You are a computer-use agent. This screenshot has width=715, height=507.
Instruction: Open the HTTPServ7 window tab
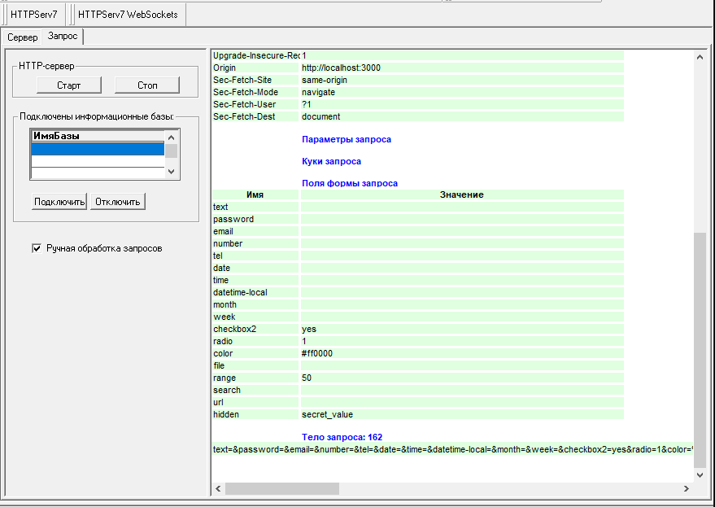(x=34, y=15)
